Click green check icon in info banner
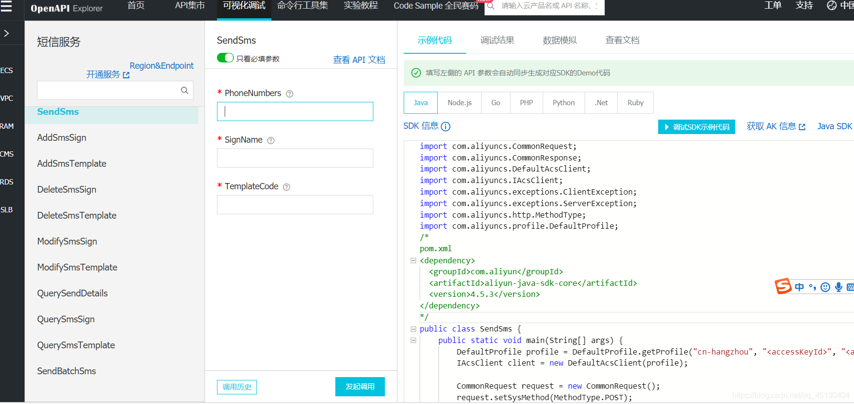854x404 pixels. [x=416, y=73]
